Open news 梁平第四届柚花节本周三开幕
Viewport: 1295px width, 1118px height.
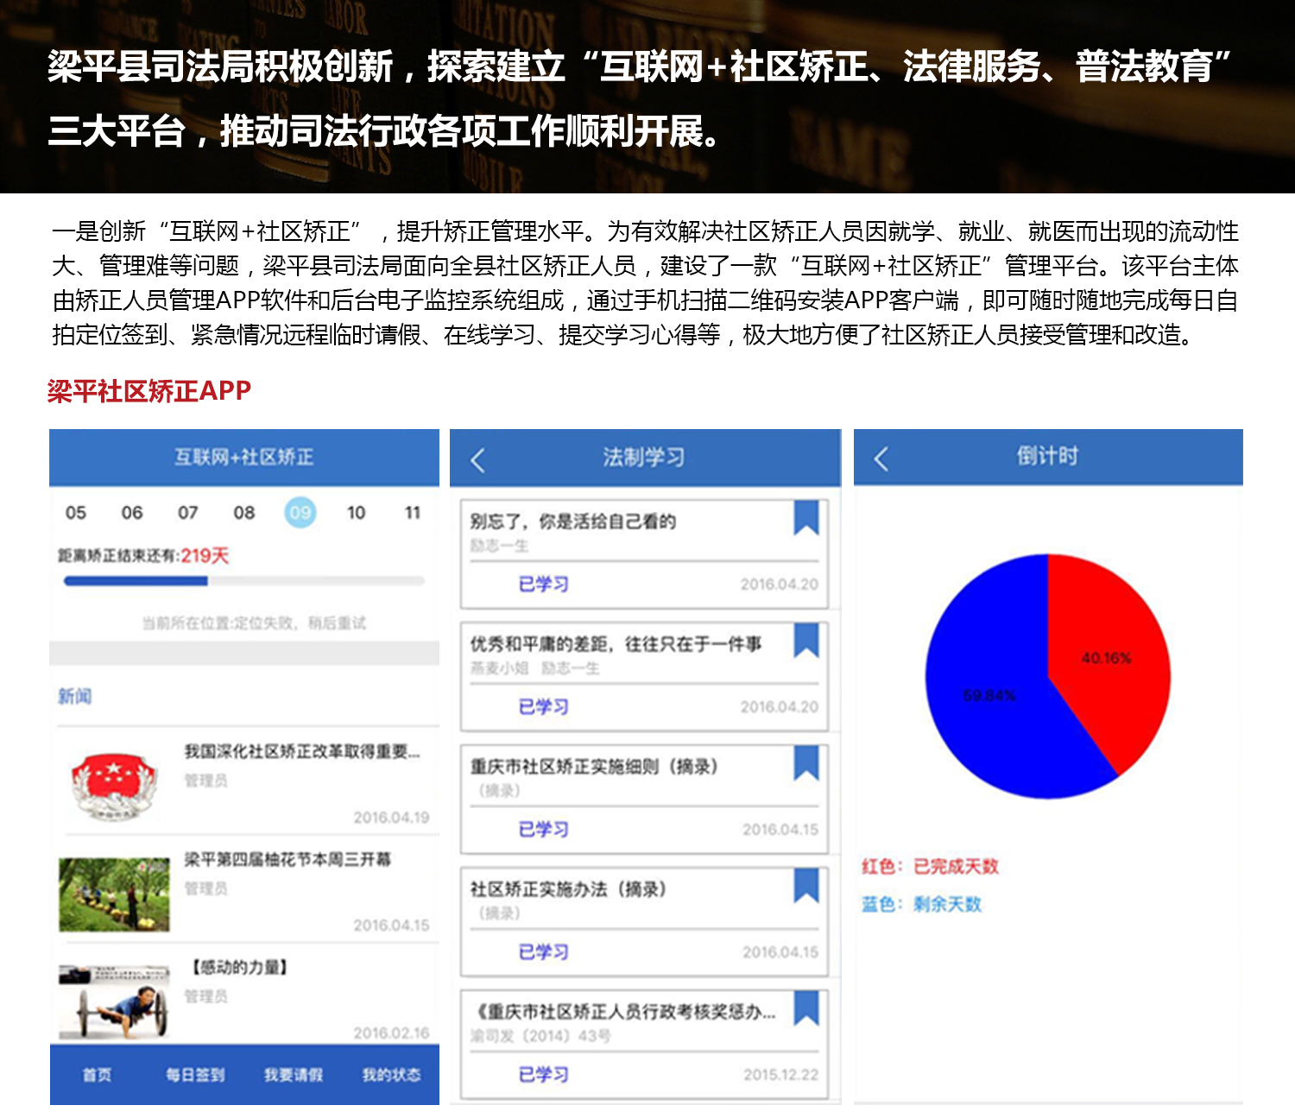[287, 860]
